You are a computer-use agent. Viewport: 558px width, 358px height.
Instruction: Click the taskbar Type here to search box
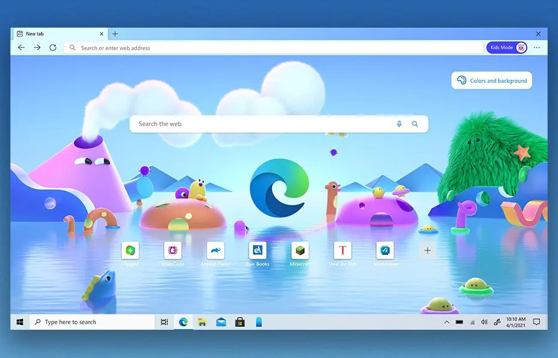pos(92,322)
